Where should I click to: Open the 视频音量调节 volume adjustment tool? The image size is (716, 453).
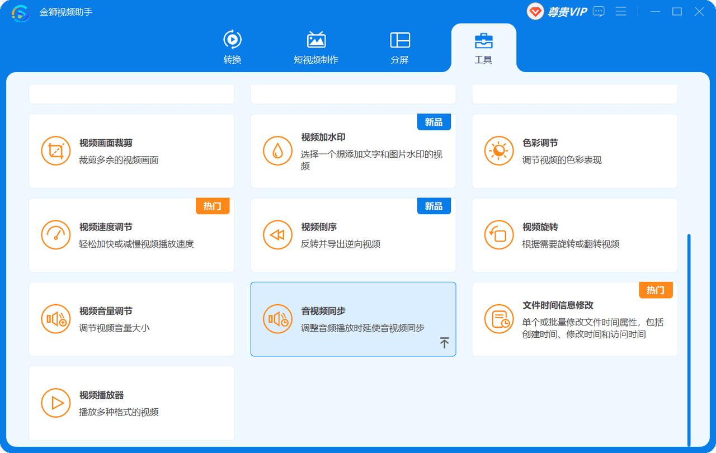pos(131,319)
